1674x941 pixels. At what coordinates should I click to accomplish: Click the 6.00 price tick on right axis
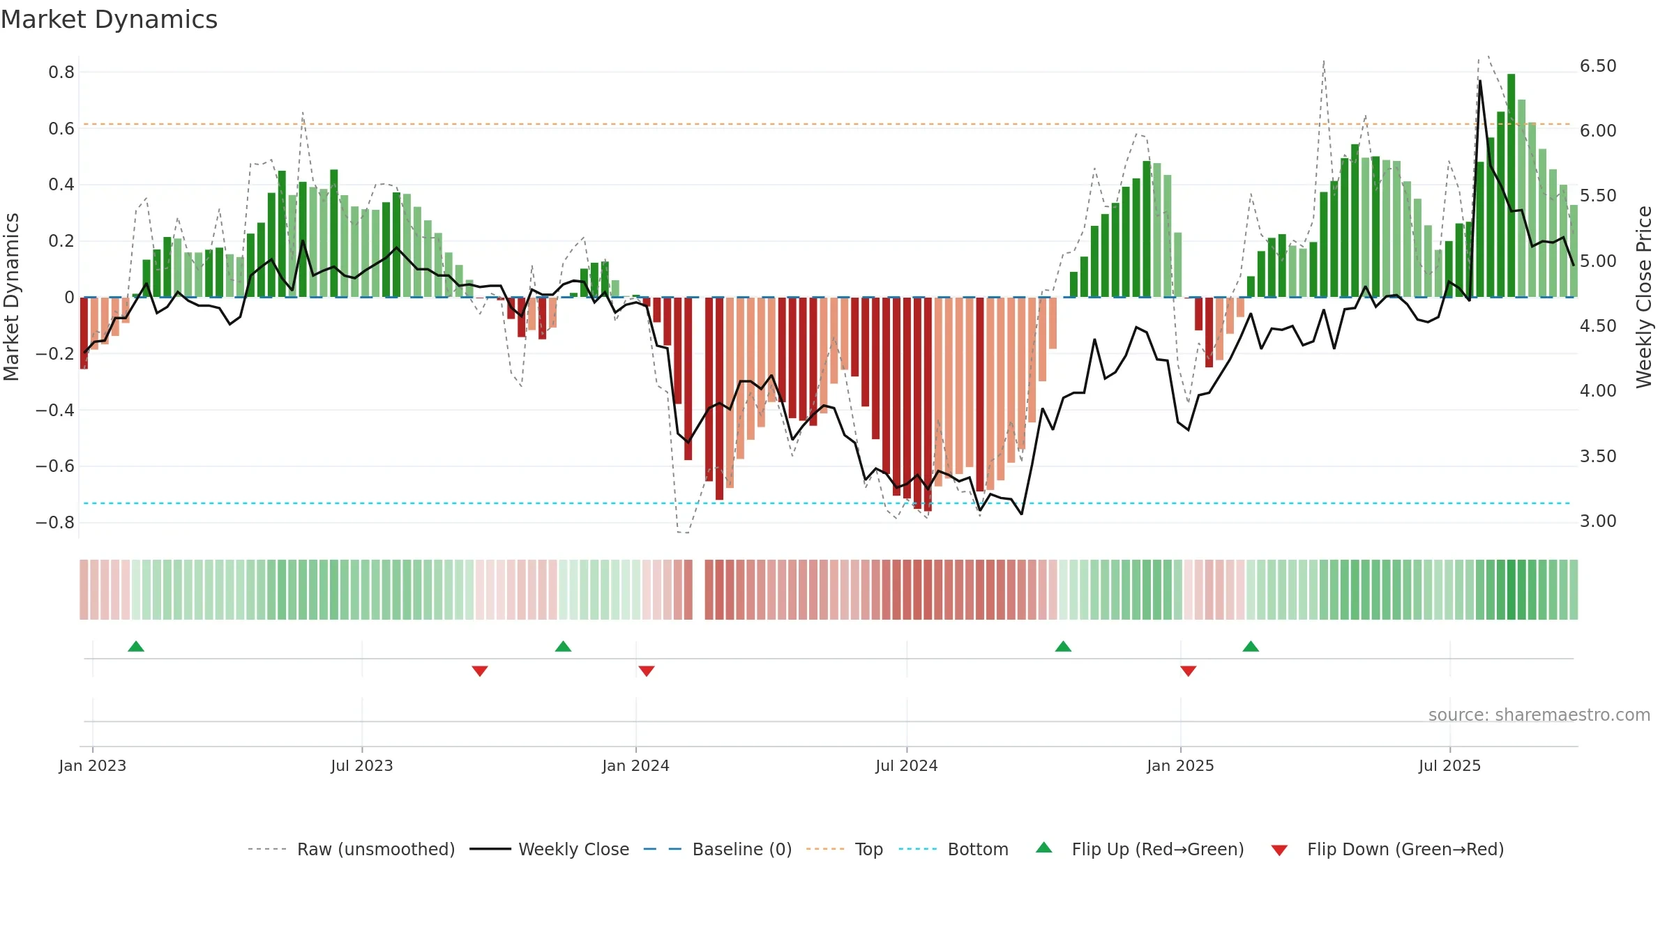point(1598,131)
